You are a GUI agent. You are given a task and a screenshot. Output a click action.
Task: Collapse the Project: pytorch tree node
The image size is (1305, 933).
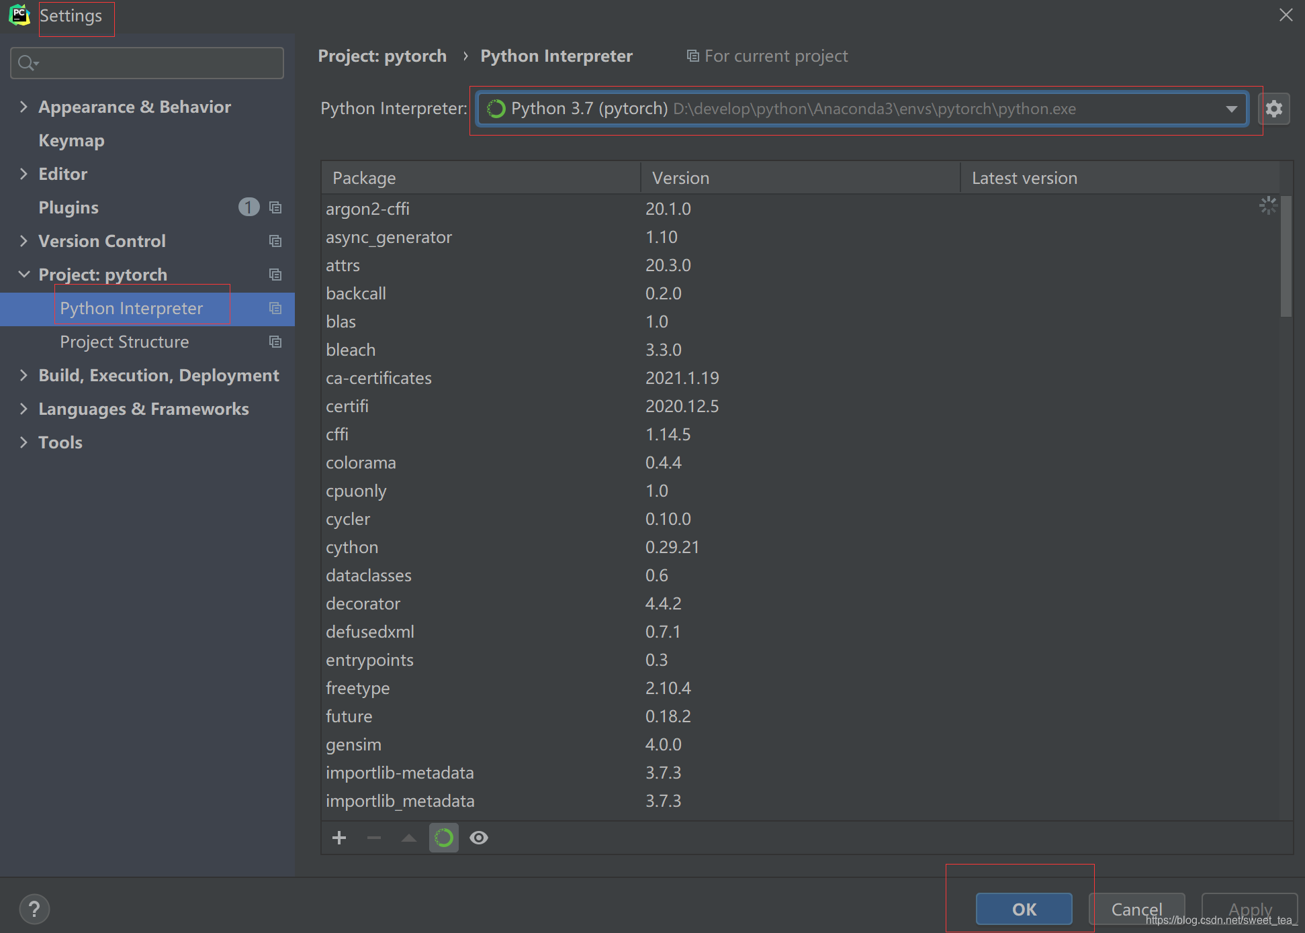(x=24, y=275)
